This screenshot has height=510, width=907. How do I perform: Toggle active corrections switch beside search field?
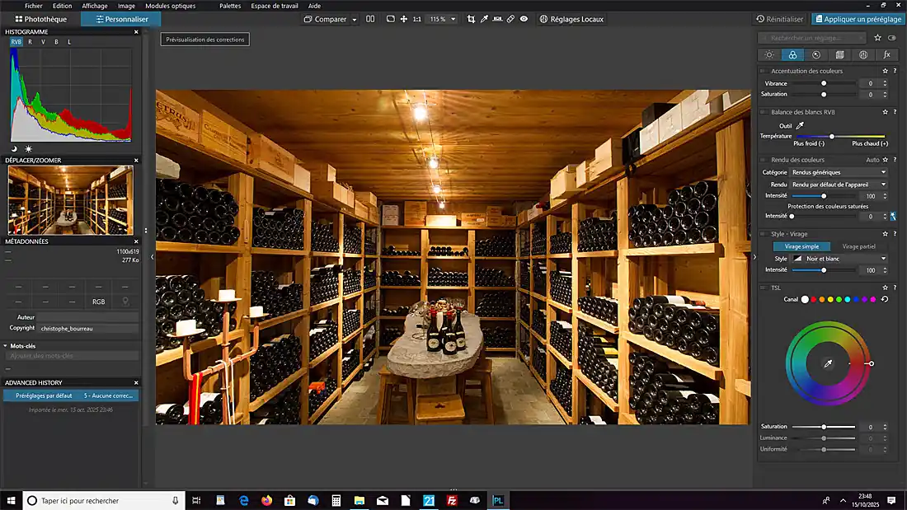tap(891, 38)
